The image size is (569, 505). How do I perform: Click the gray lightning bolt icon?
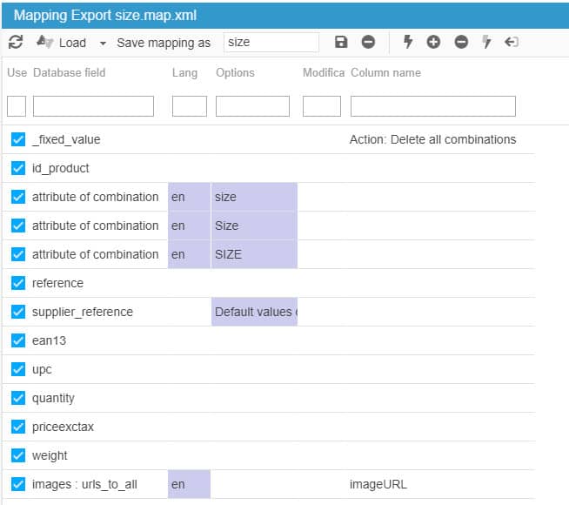click(486, 42)
